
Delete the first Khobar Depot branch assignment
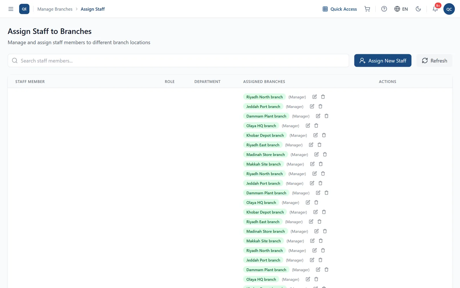pos(324,135)
